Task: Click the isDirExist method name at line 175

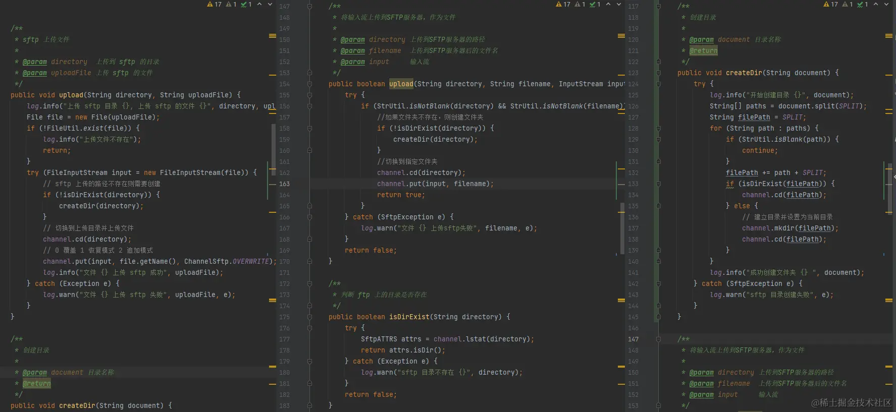Action: click(409, 317)
